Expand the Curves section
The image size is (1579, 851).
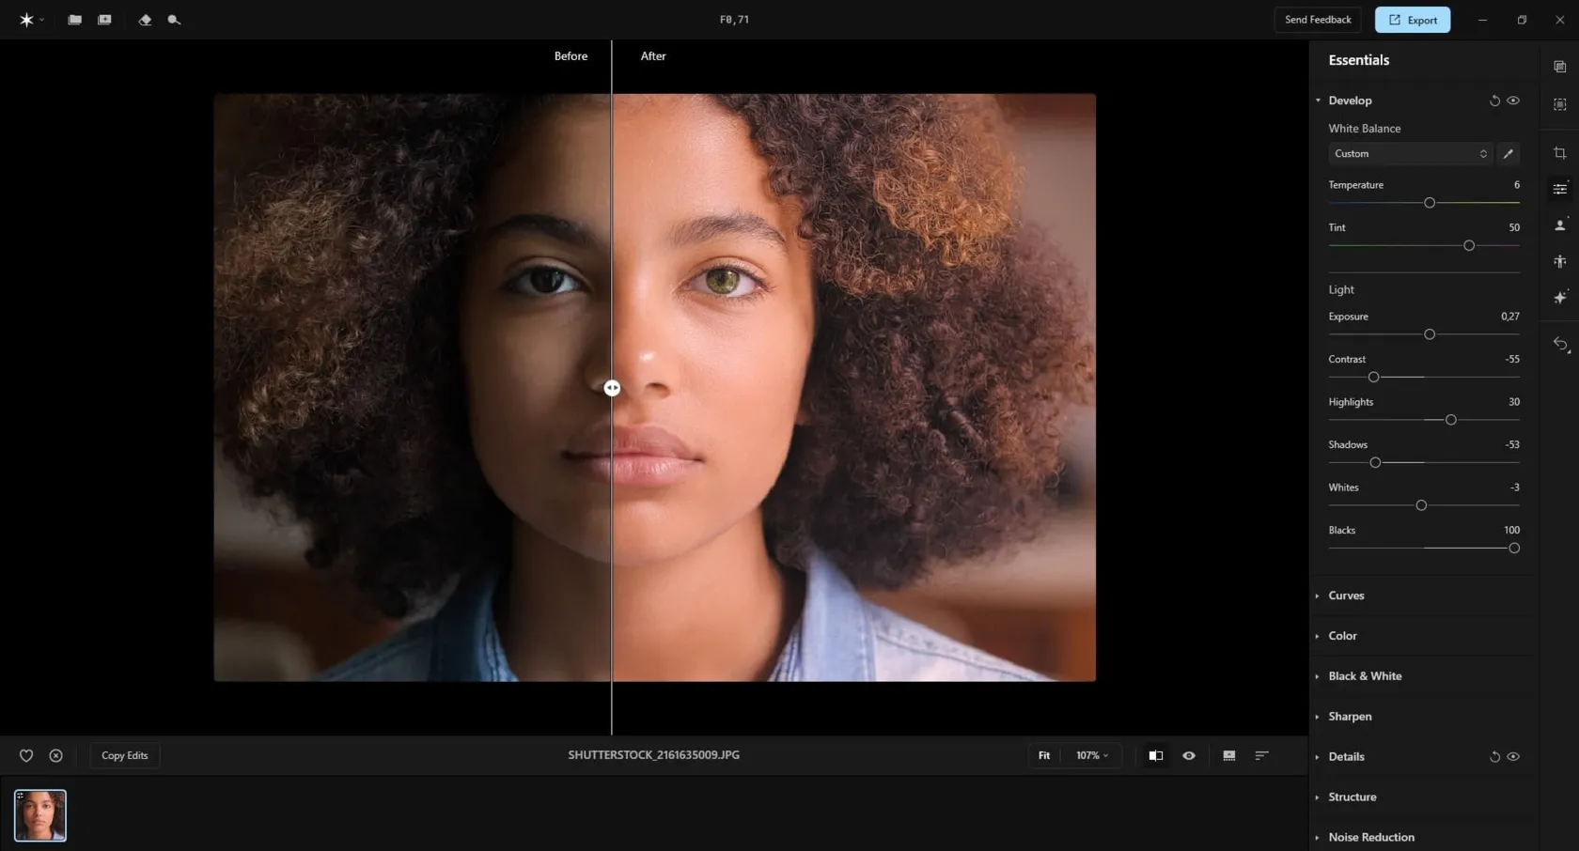pos(1346,596)
